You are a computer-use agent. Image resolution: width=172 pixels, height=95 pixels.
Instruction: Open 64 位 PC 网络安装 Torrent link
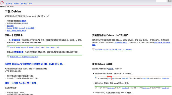[32, 47]
